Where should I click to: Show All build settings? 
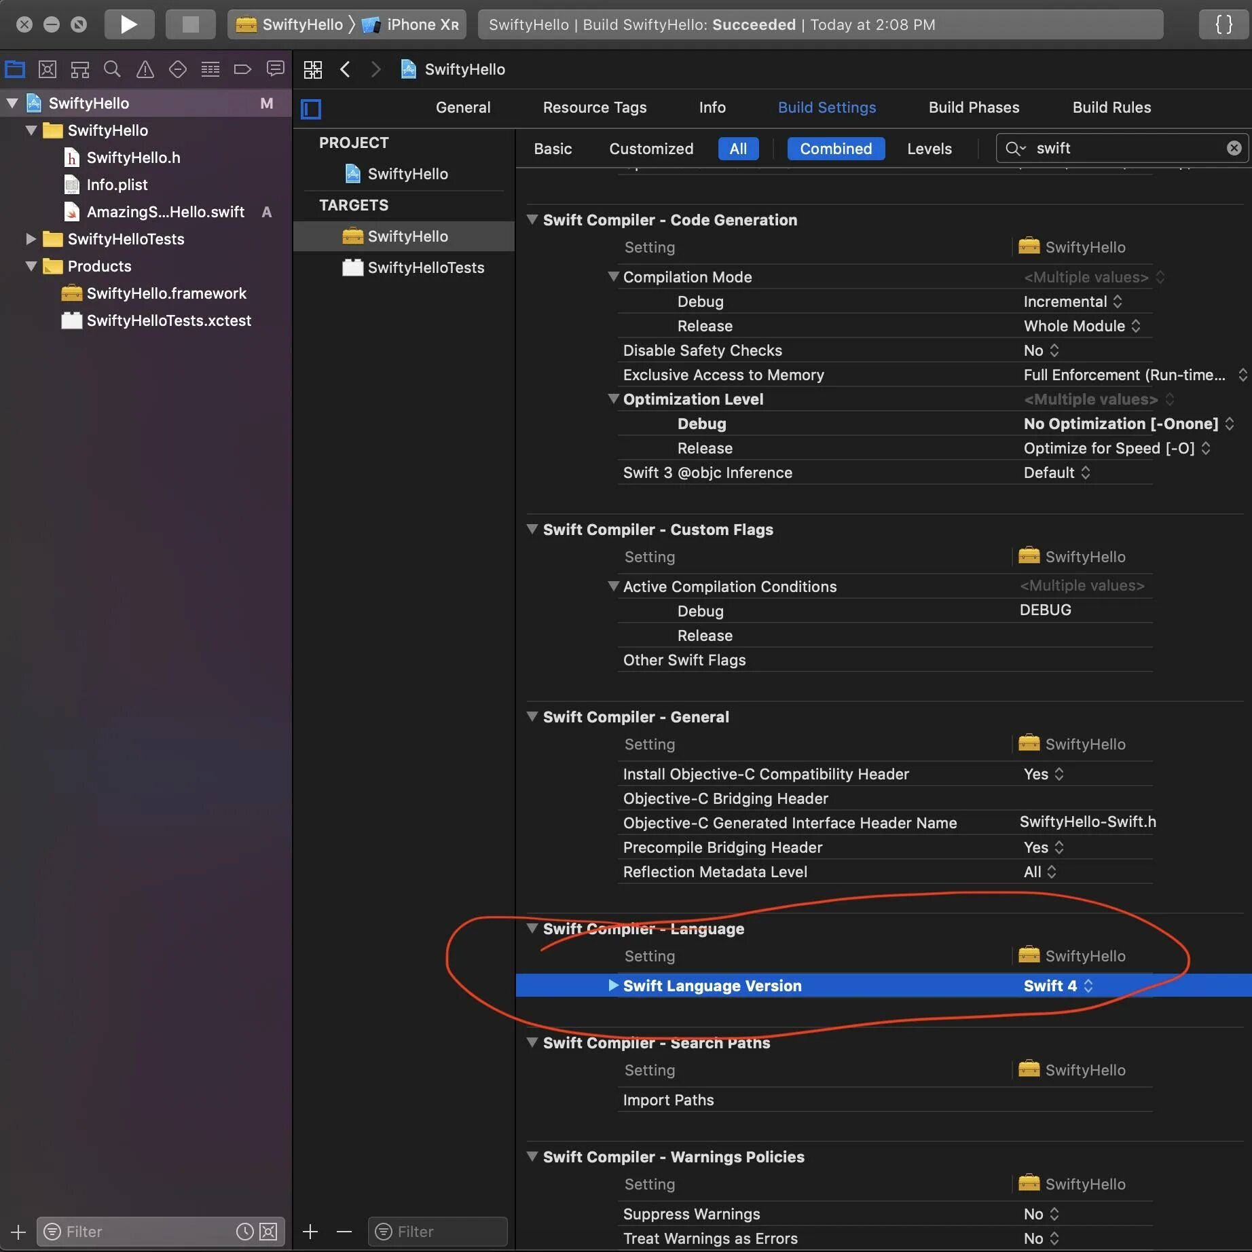click(738, 149)
